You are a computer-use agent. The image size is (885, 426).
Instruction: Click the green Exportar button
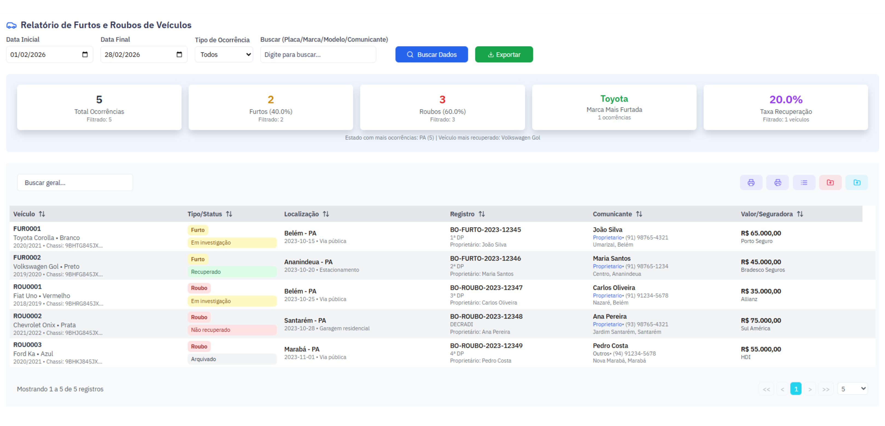pos(504,54)
